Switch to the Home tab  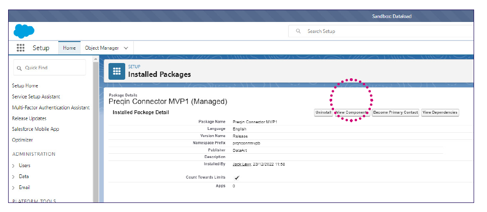click(x=69, y=48)
